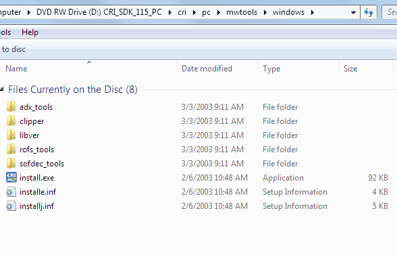Viewport: 397px width, 256px height.
Task: Sort files by the Name column header
Action: click(x=88, y=69)
